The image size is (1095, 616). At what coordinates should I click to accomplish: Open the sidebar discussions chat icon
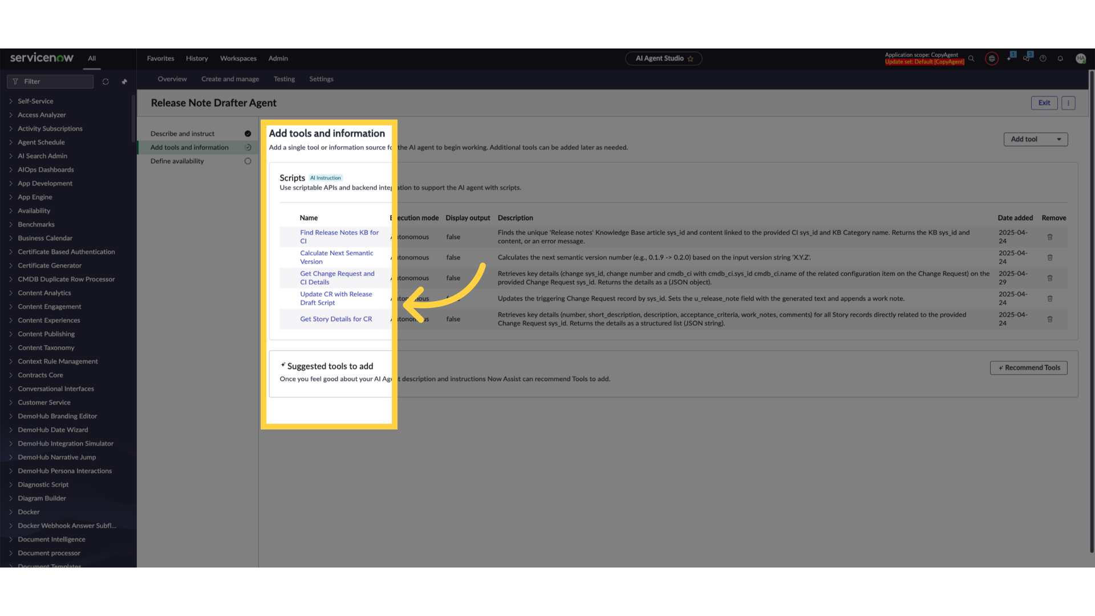click(1026, 58)
